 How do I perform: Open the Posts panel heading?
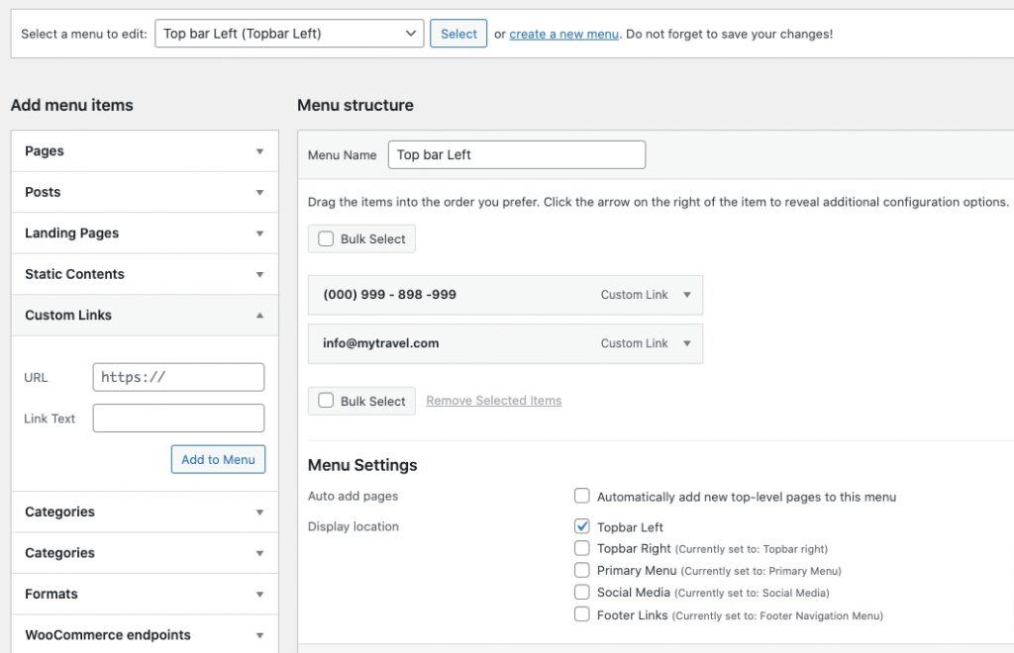[145, 193]
